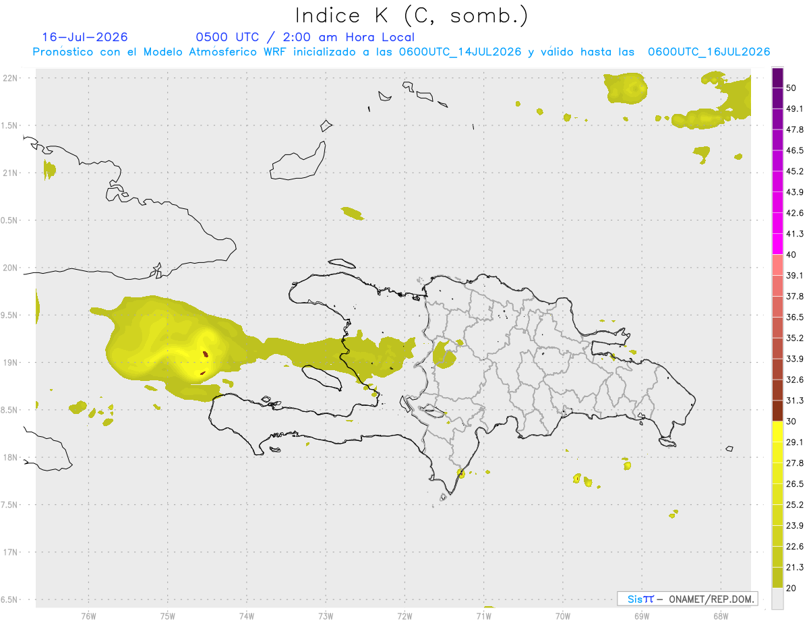The height and width of the screenshot is (625, 809).
Task: Click the legend value 21.3
Action: click(x=795, y=568)
